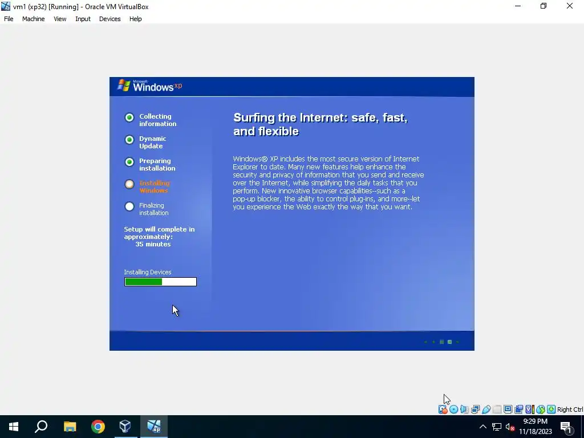Click the Installing Devices progress bar

pos(160,282)
